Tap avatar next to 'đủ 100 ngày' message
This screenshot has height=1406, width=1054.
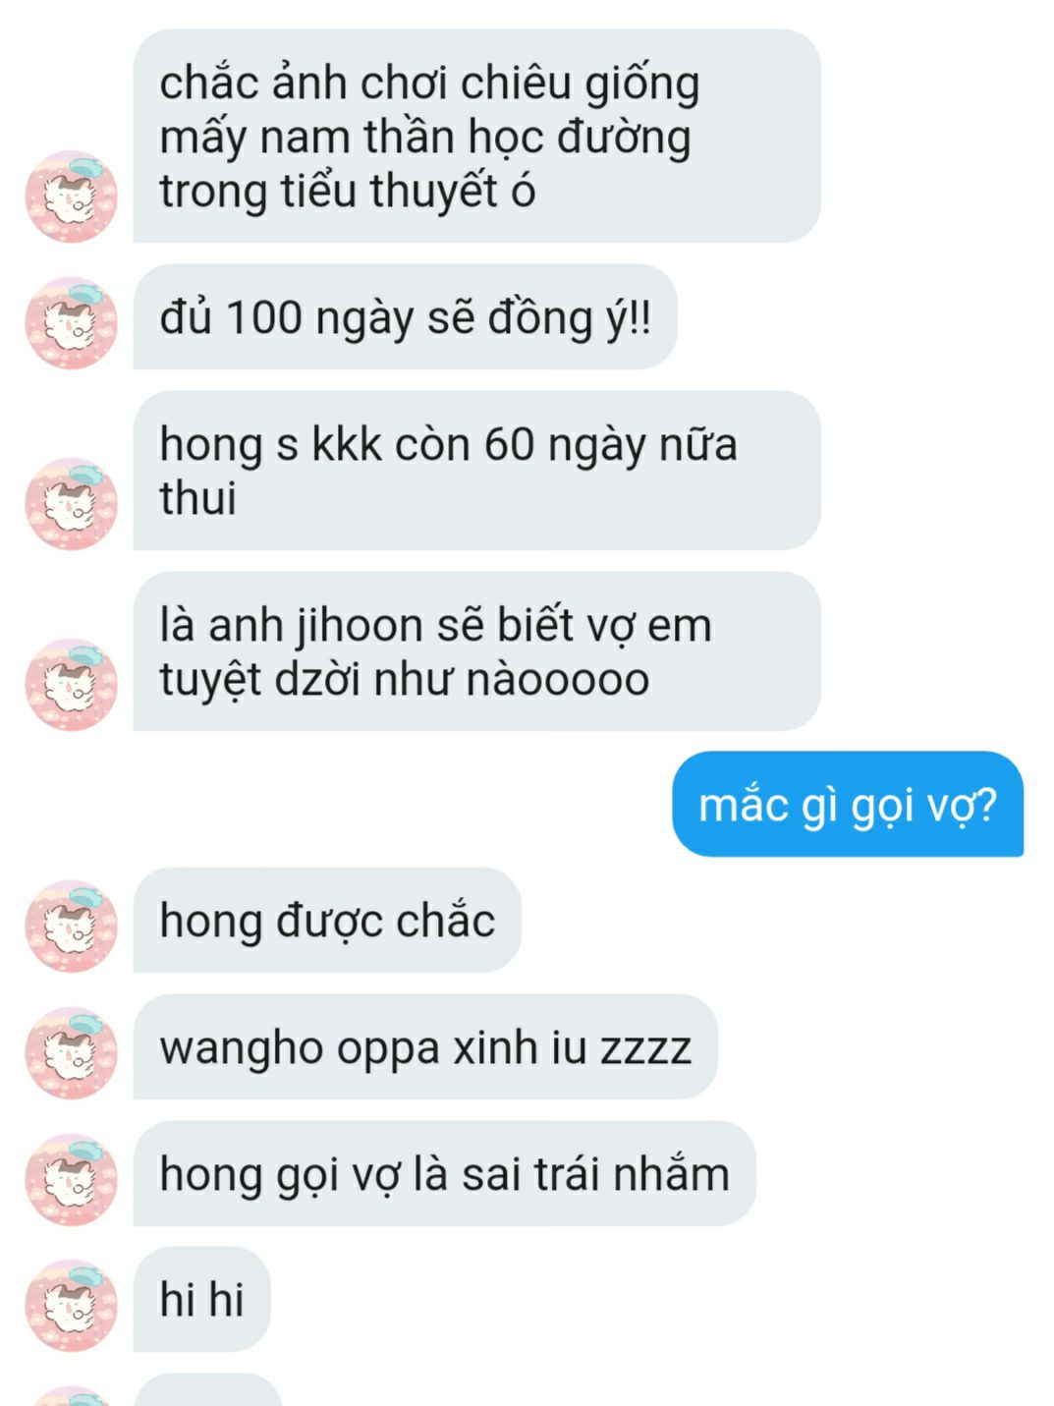click(x=71, y=323)
